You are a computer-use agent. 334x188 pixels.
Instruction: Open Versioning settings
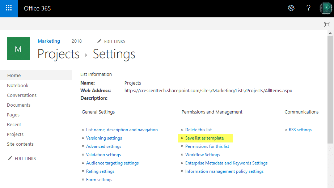click(x=104, y=138)
